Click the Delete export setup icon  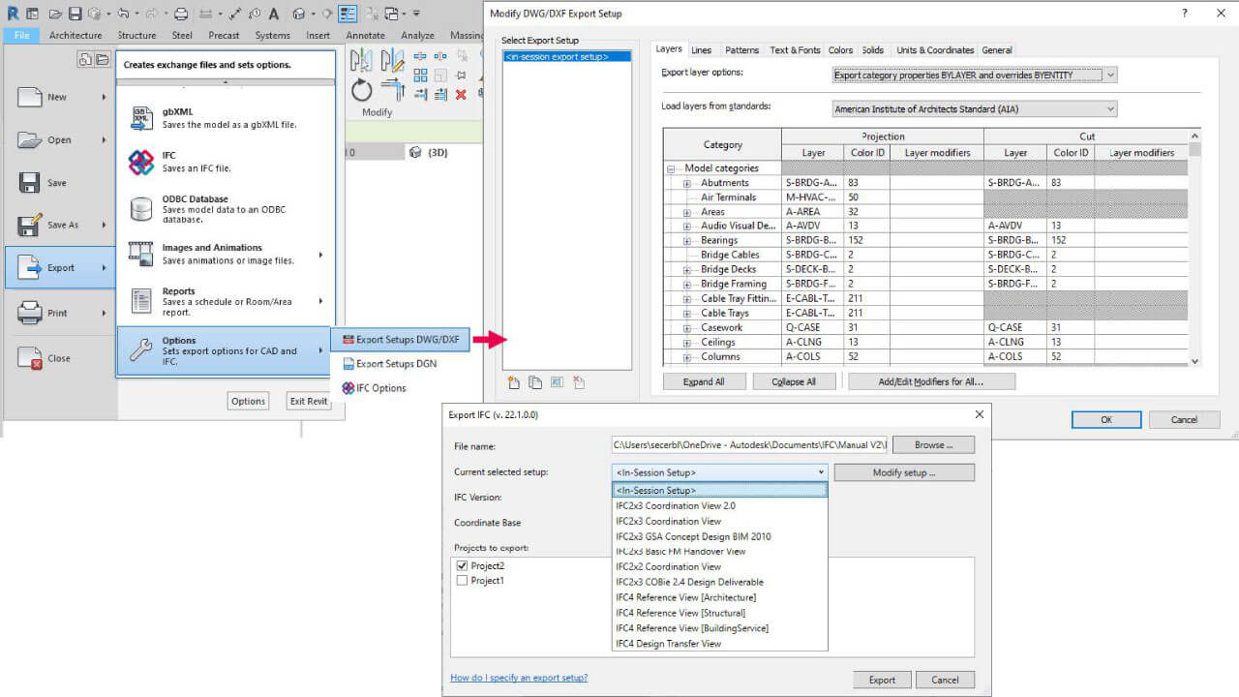[x=579, y=383]
